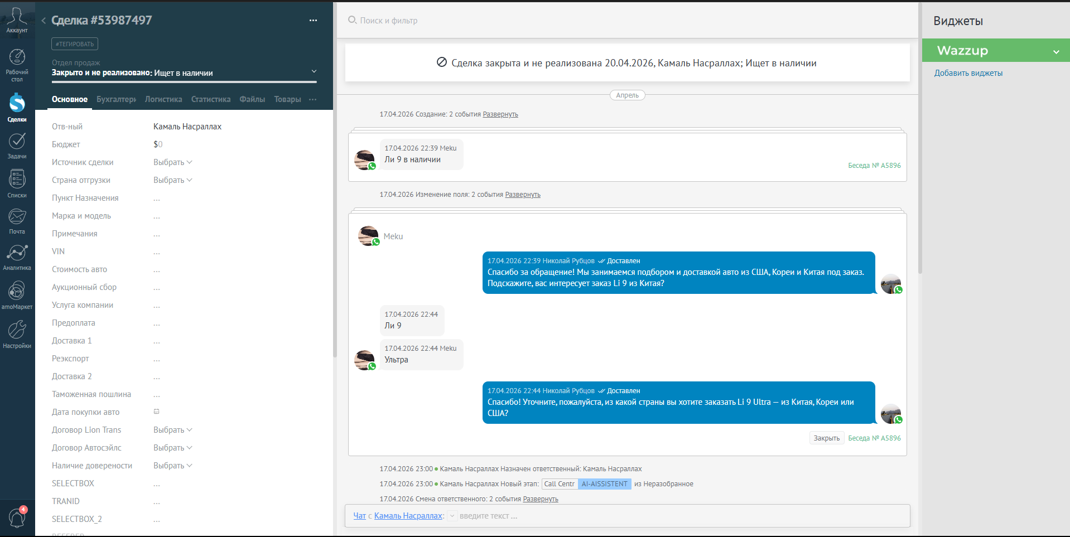Expand the 17.04.2026 Создание events

point(500,114)
